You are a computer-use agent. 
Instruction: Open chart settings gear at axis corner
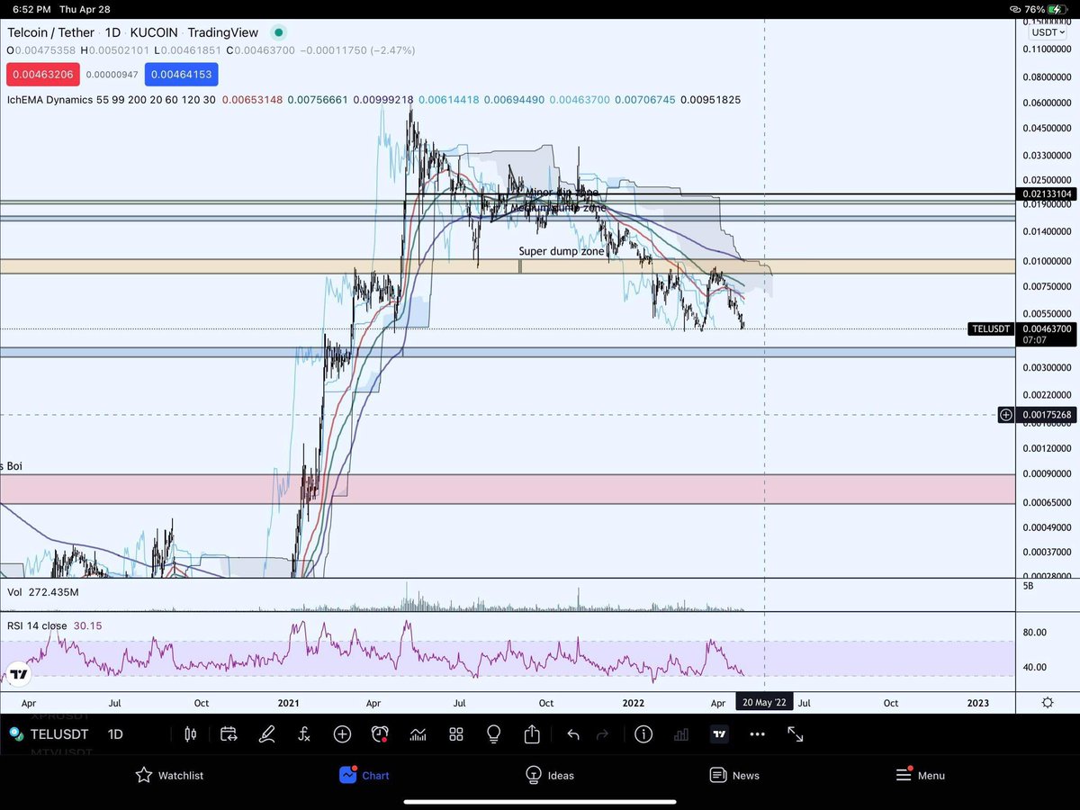[1048, 702]
